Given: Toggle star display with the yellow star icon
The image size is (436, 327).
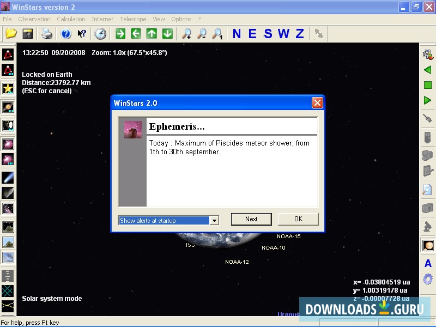Looking at the screenshot, I should pyautogui.click(x=8, y=88).
